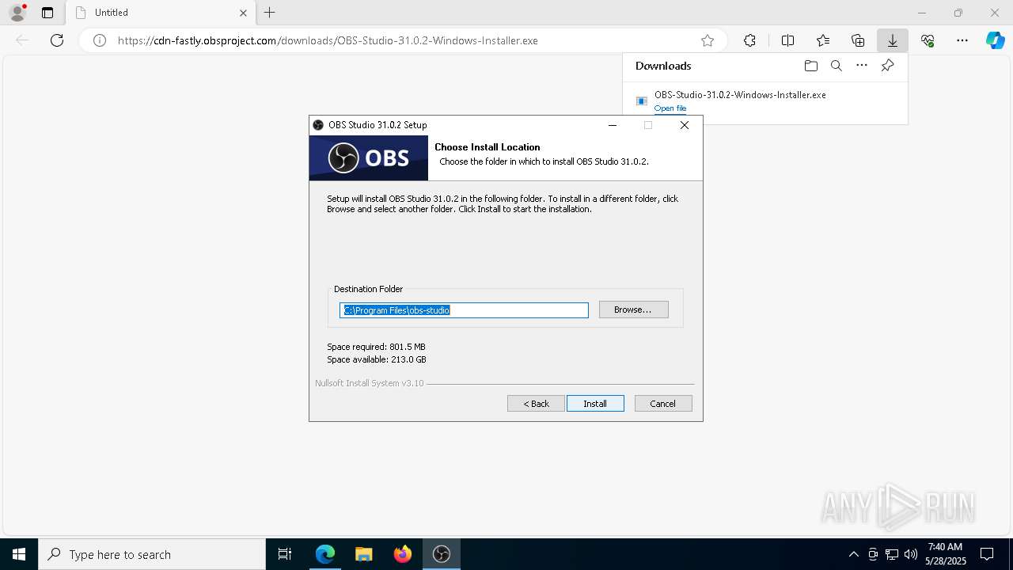Minimize the OBS Studio Setup window
The image size is (1013, 570).
(612, 125)
